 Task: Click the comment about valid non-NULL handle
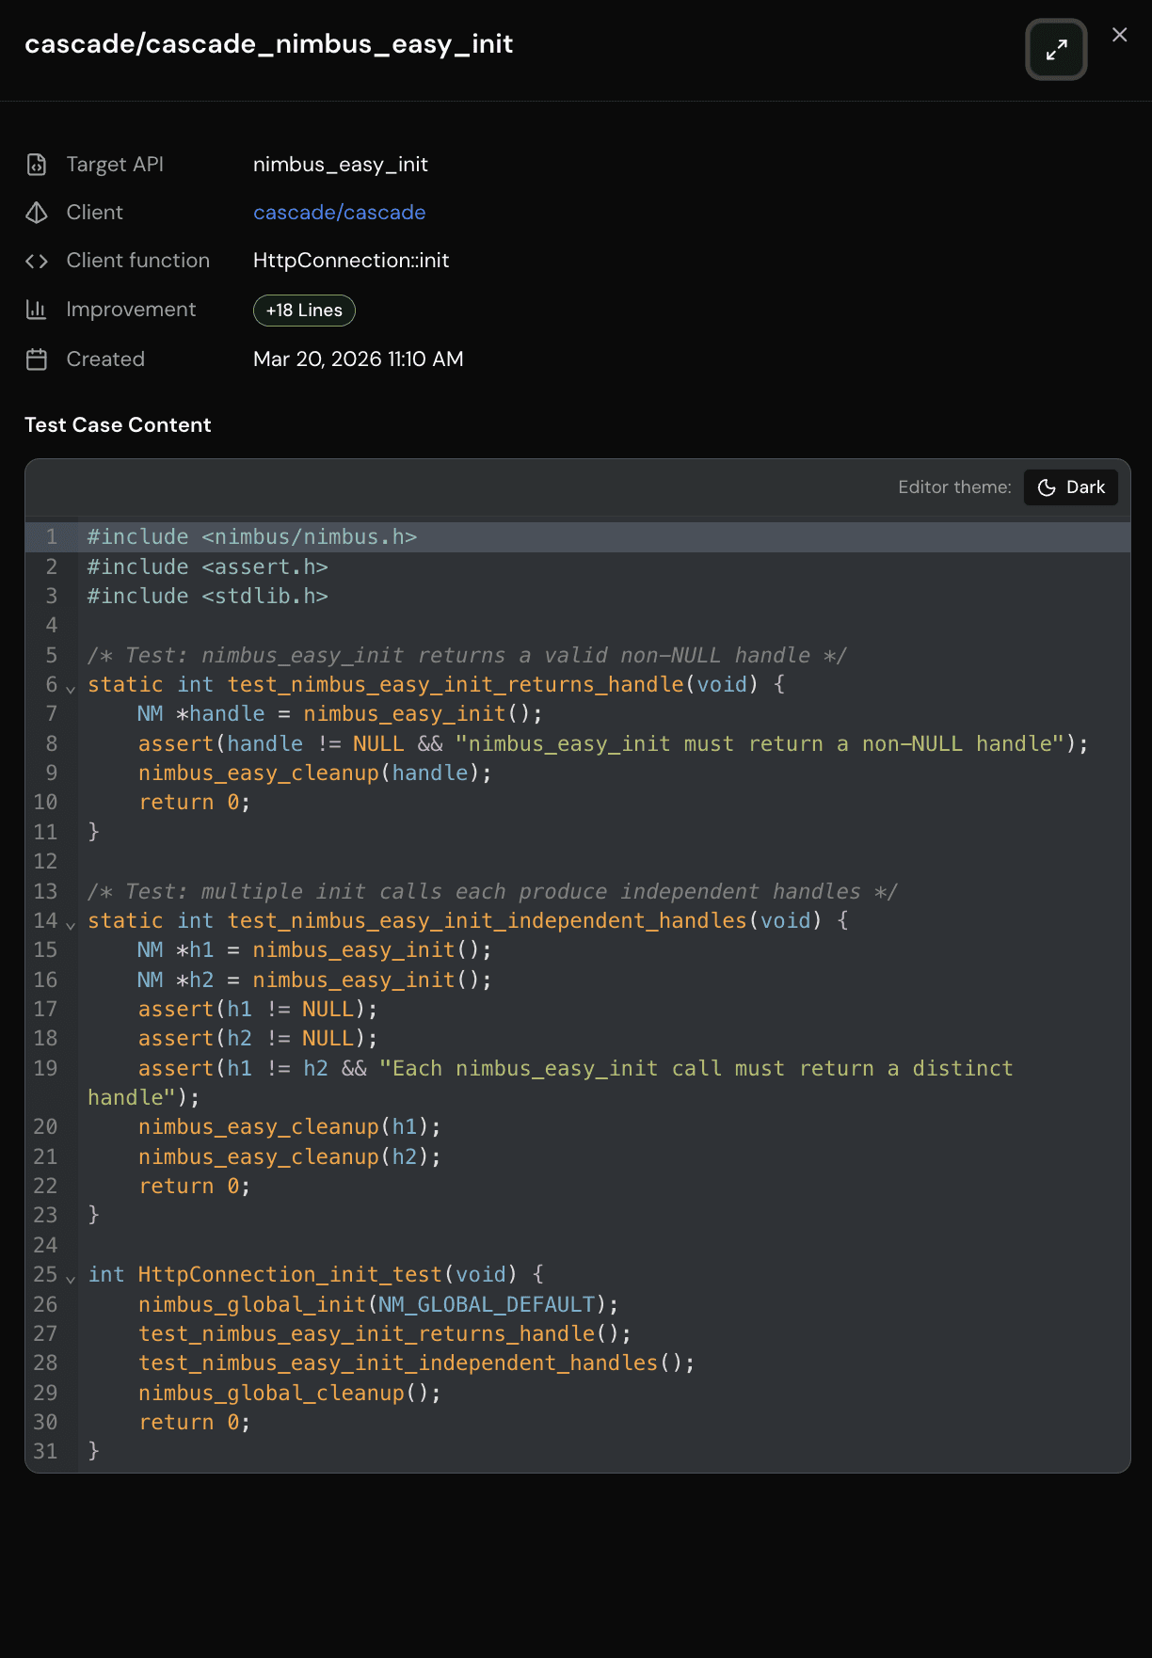(x=468, y=656)
